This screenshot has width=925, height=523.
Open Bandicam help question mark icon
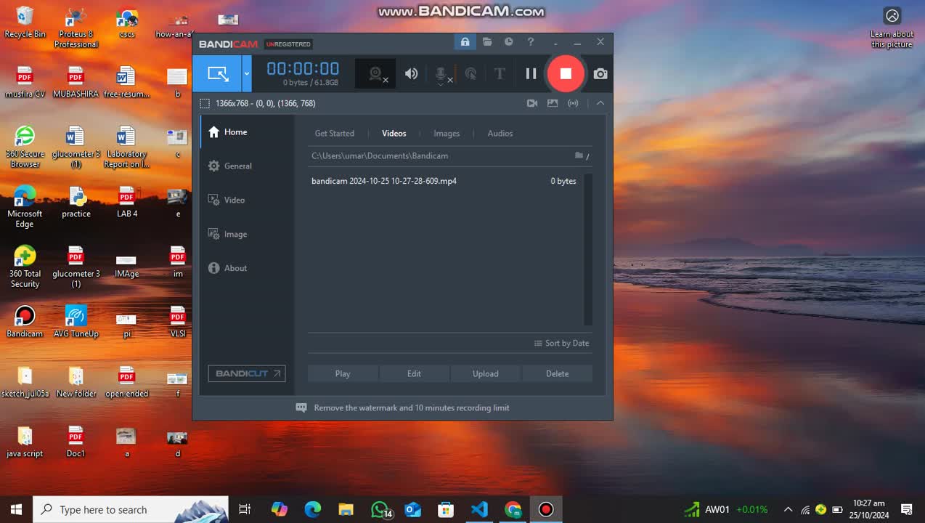[x=531, y=42]
